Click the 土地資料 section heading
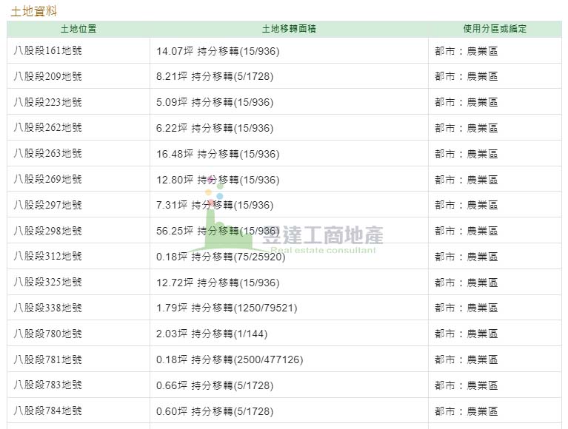The width and height of the screenshot is (568, 429). (x=33, y=11)
